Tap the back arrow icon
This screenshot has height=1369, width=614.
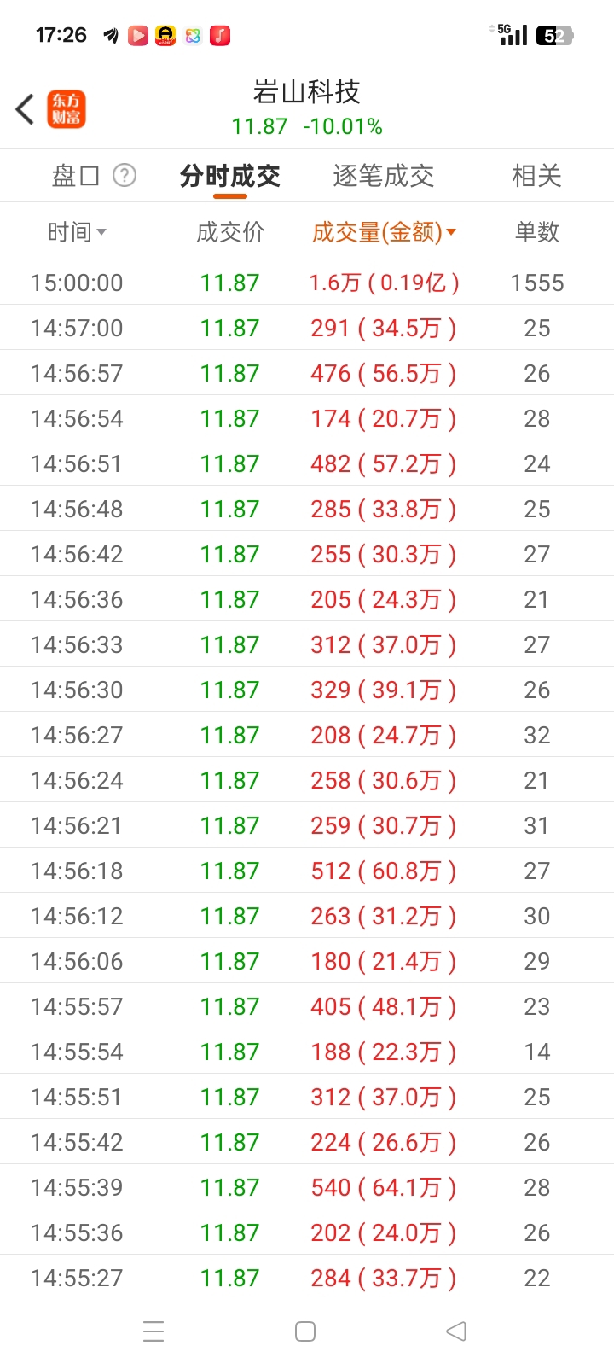tap(25, 109)
